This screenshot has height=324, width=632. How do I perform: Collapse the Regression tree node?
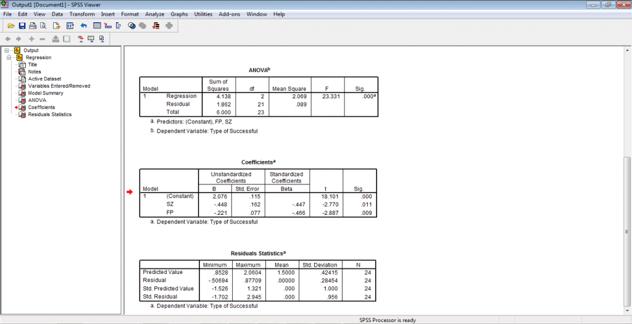click(10, 57)
